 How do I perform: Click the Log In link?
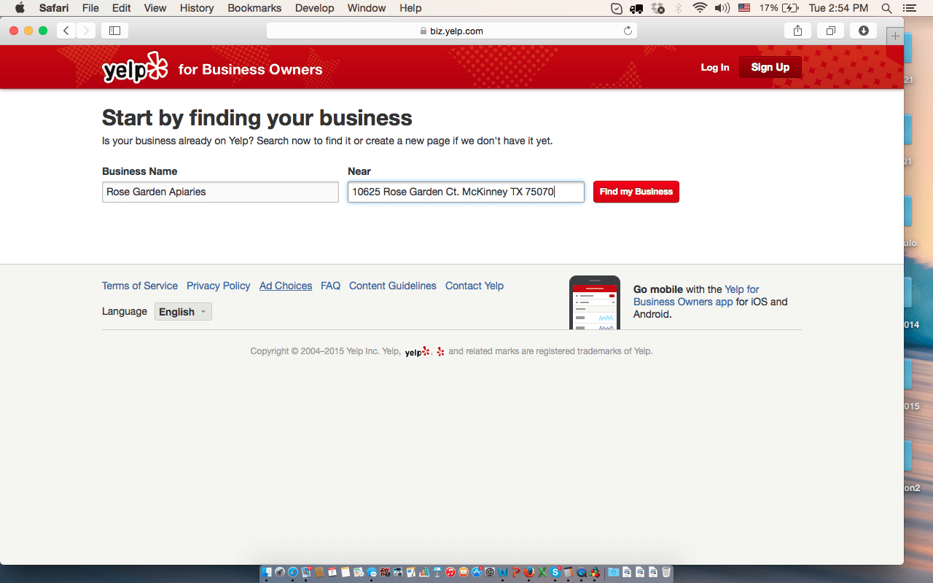(715, 67)
